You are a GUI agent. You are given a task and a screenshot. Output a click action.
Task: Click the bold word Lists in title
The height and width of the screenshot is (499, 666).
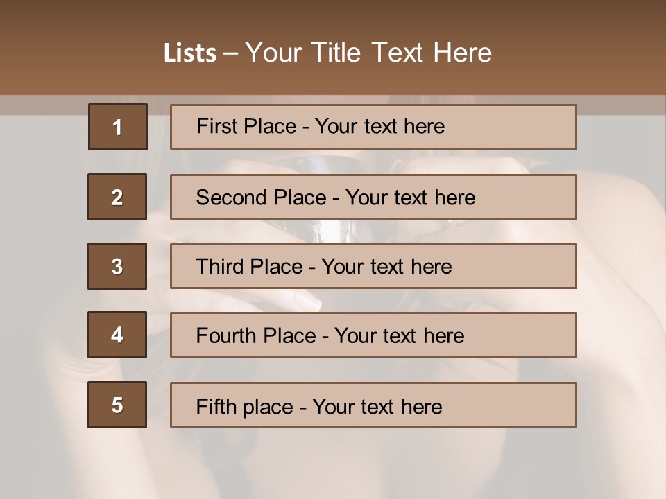tap(189, 53)
